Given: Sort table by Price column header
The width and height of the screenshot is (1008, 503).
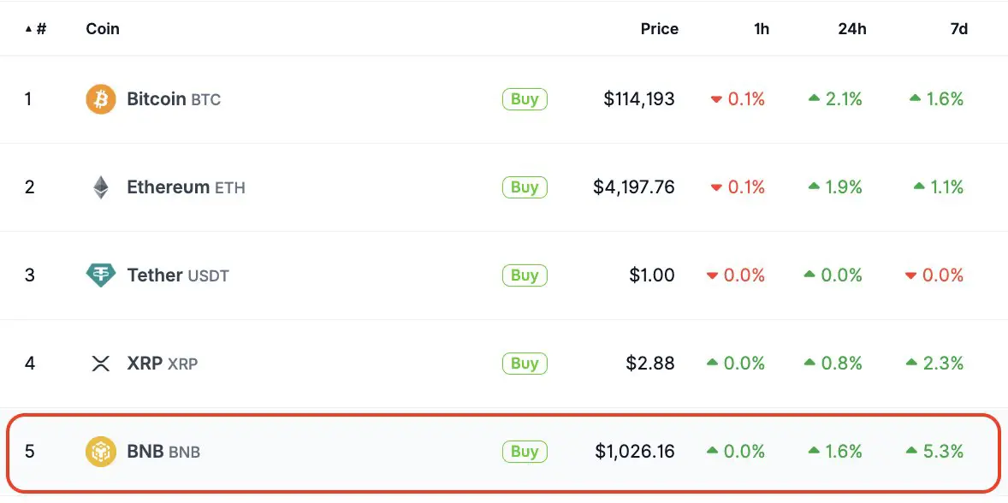Looking at the screenshot, I should 660,29.
